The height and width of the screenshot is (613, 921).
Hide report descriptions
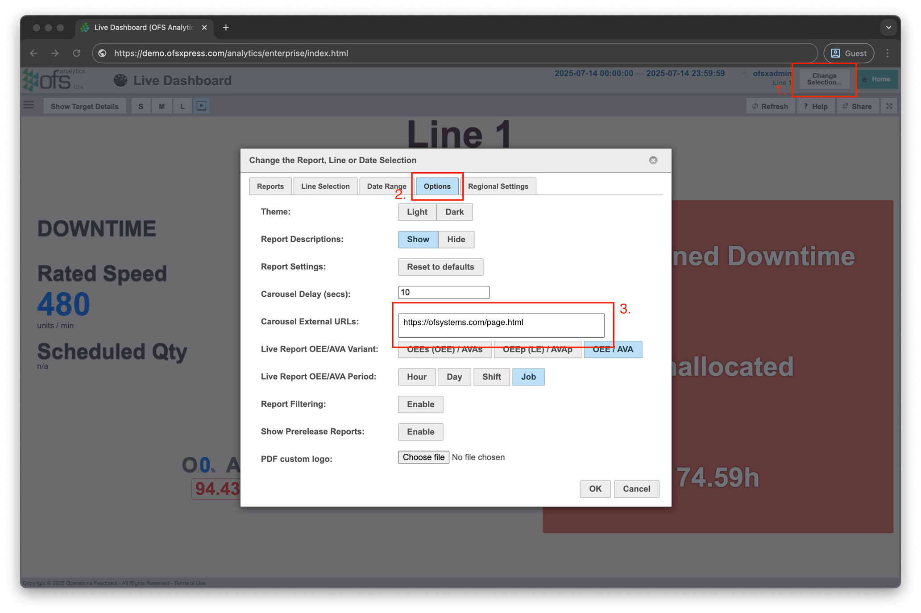click(456, 240)
